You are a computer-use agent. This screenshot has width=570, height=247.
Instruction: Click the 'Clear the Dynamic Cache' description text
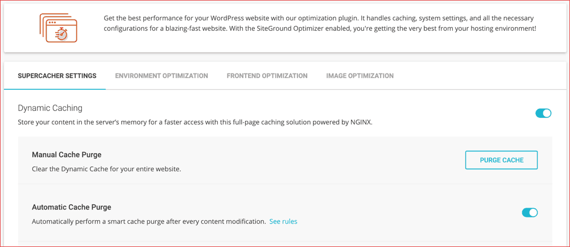[106, 169]
